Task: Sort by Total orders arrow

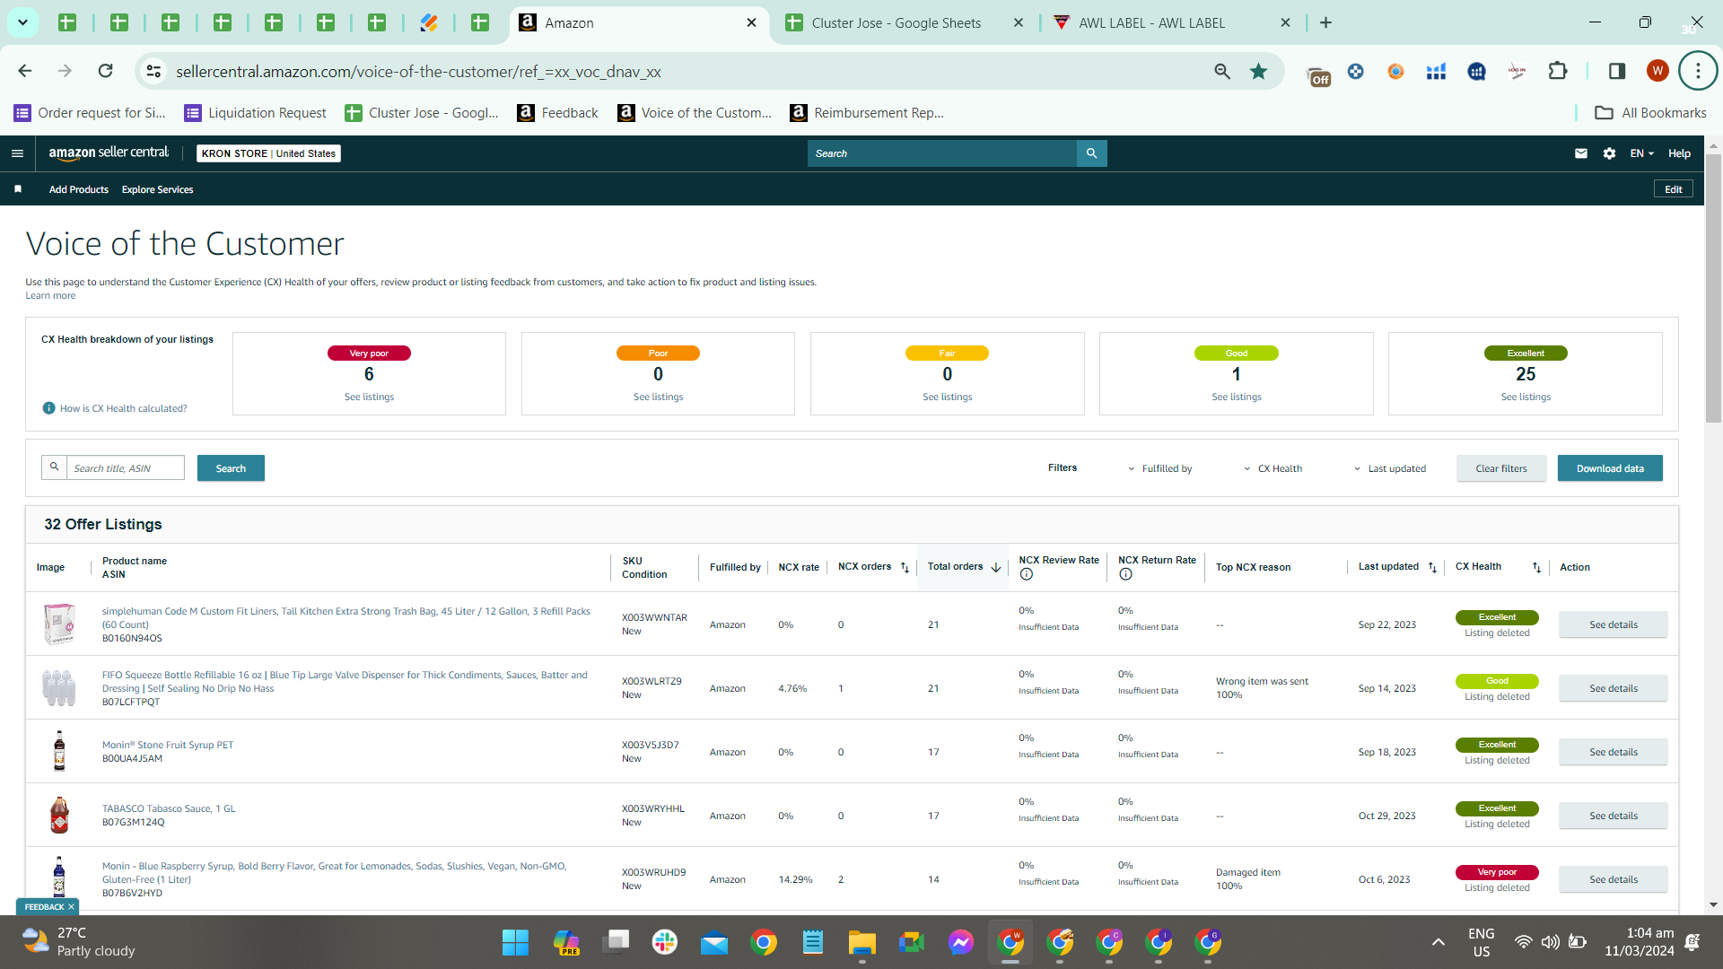Action: pyautogui.click(x=996, y=567)
